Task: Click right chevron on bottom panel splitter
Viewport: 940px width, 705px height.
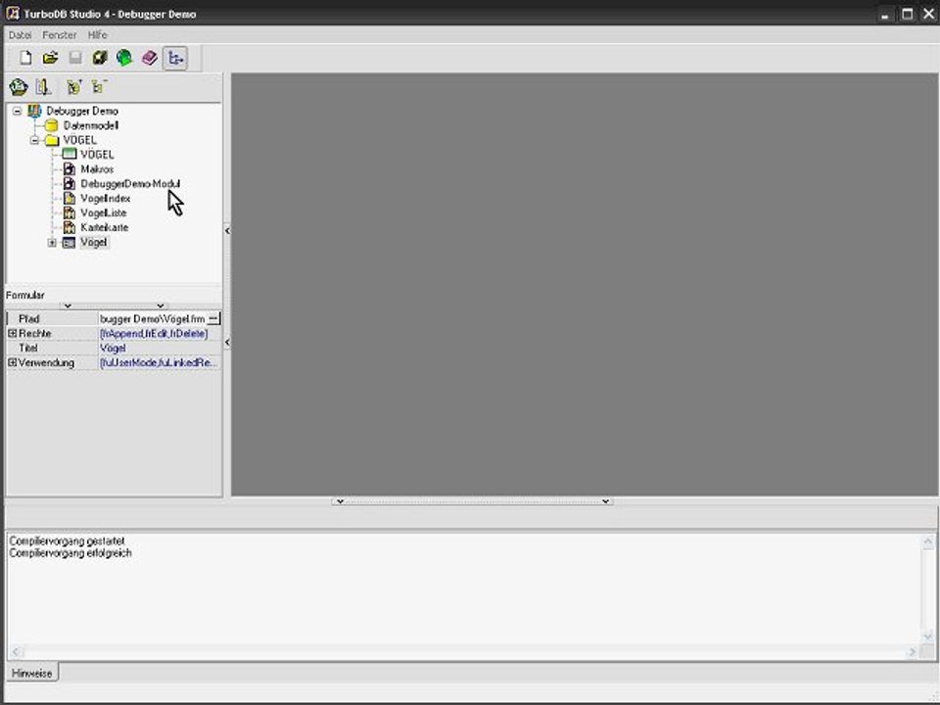Action: pos(605,501)
